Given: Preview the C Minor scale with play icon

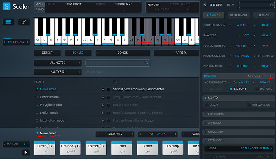Looking at the screenshot, I should [103, 90].
